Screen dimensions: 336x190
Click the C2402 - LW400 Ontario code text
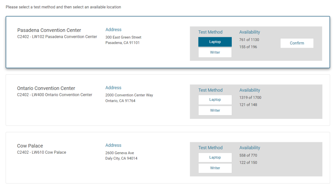(x=55, y=95)
